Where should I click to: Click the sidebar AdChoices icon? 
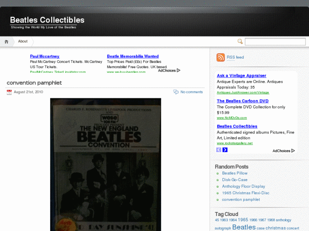[x=293, y=151]
